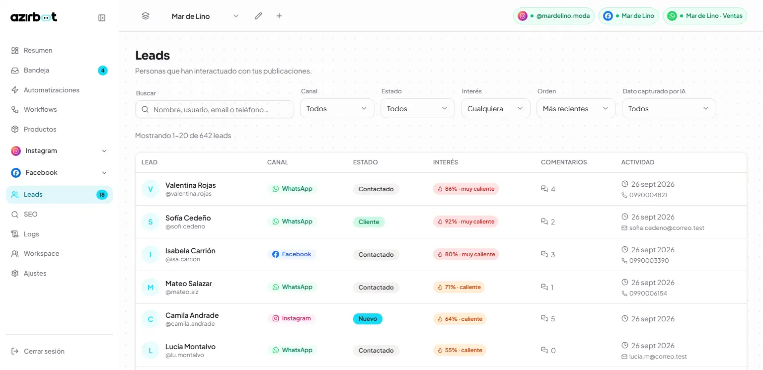Click the pencil edit icon beside Mar de Lino
Screen dimensions: 763x370
(x=258, y=16)
